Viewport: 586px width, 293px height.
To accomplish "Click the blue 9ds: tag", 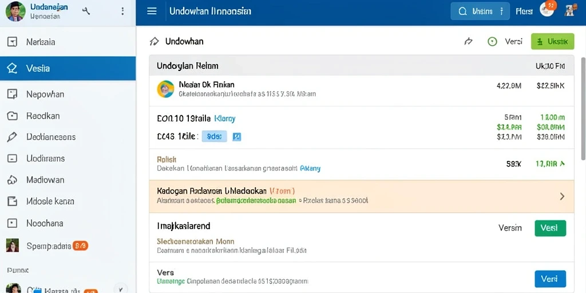I will pyautogui.click(x=214, y=136).
